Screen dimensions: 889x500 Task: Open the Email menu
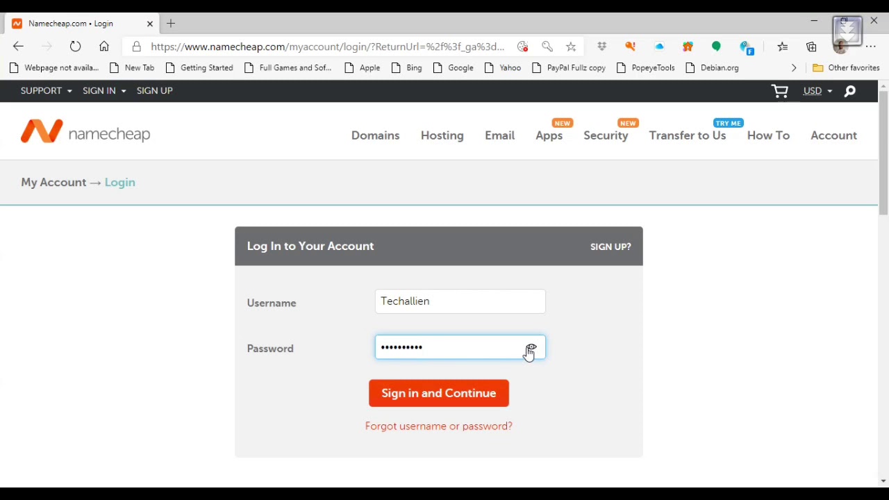(x=499, y=135)
